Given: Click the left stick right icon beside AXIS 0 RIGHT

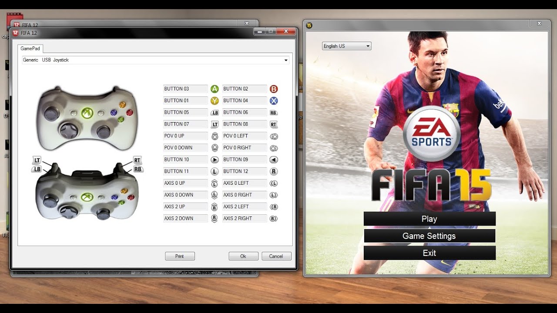Looking at the screenshot, I should click(x=274, y=195).
